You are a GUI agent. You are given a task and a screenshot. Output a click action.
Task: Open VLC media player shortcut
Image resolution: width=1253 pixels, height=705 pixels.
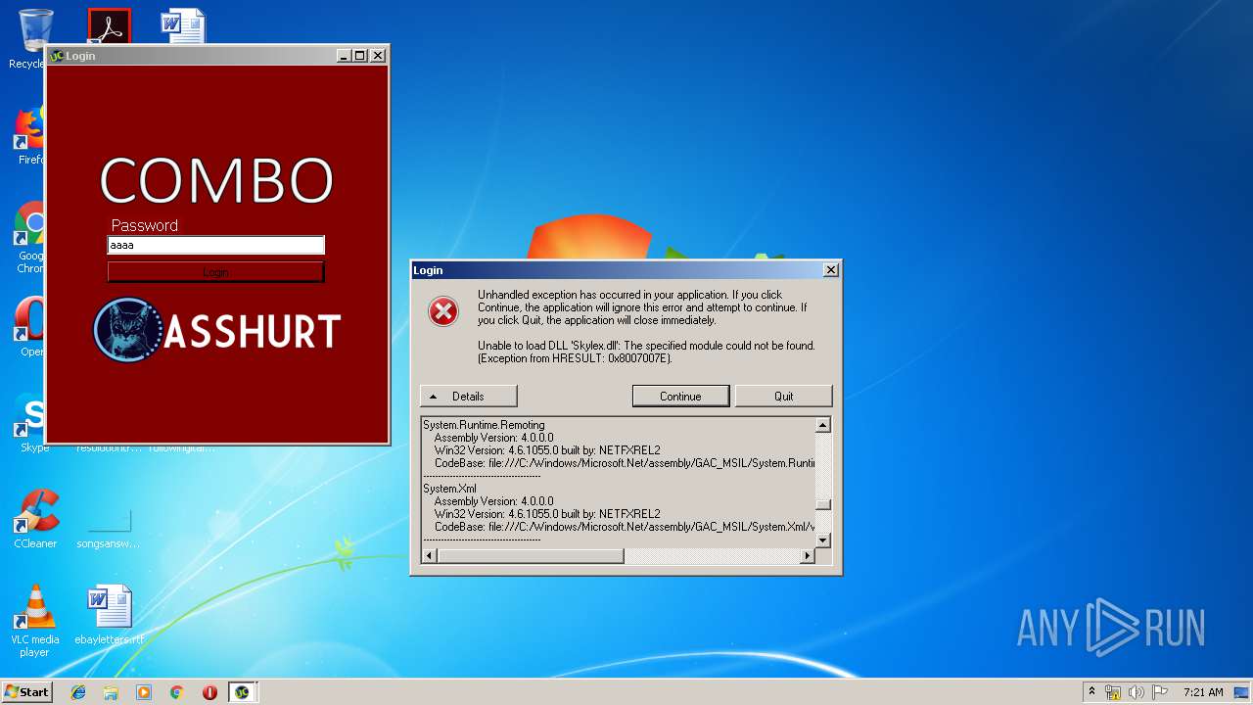click(x=35, y=619)
